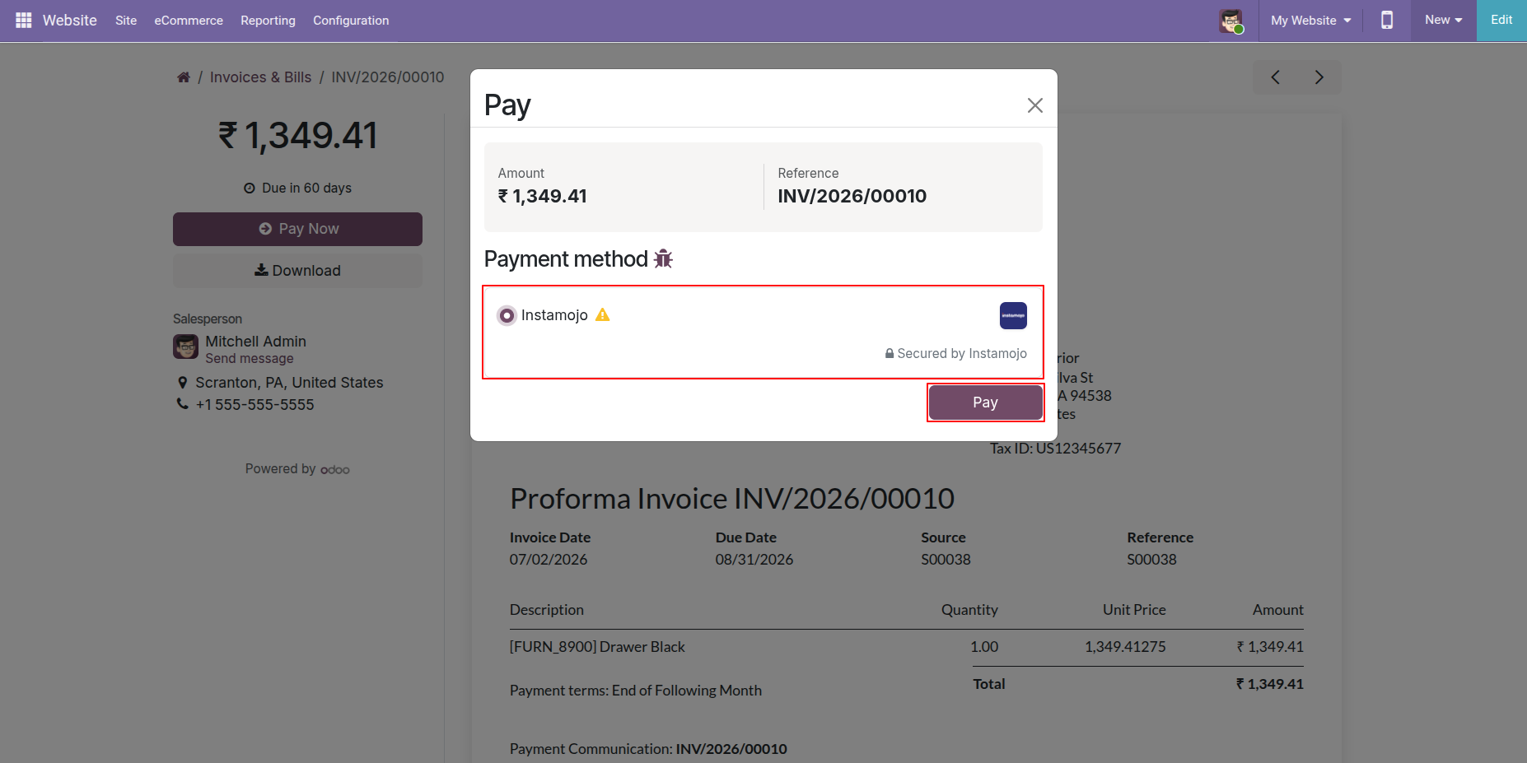Click the Proforma Invoice INV/2026/00010 heading
Screen dimensions: 1527x763
pos(732,499)
